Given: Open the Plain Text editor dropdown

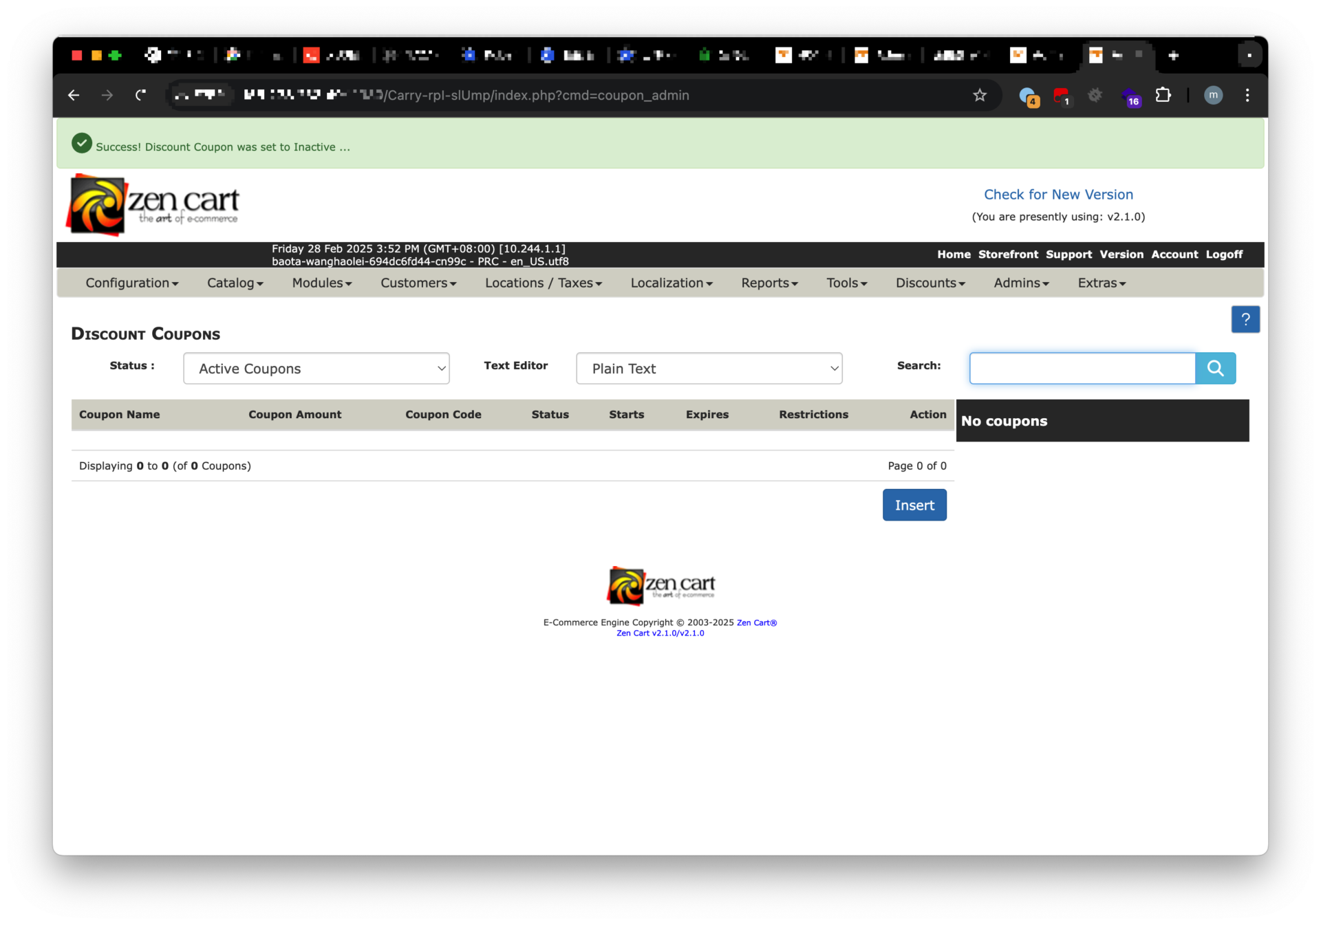Looking at the screenshot, I should click(x=709, y=369).
